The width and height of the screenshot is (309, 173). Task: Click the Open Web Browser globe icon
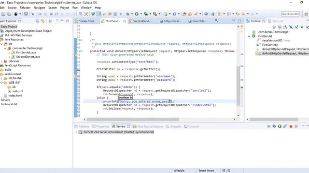tap(206, 14)
